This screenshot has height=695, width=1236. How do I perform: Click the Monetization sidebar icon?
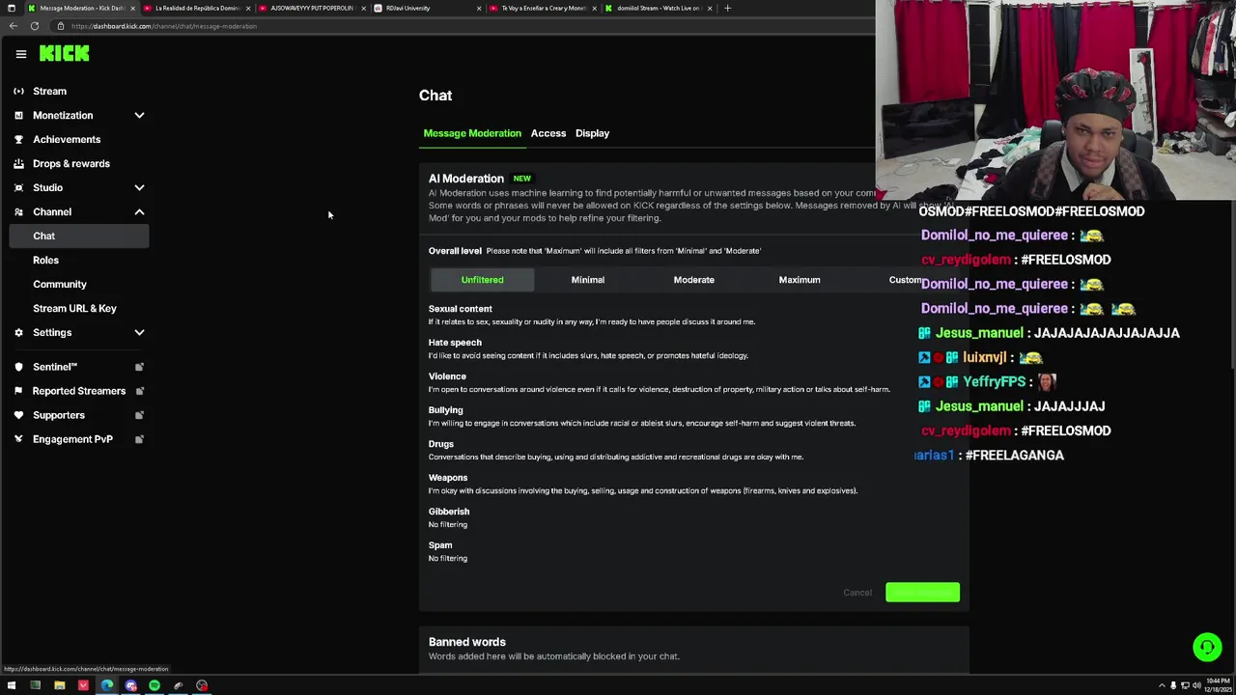18,115
